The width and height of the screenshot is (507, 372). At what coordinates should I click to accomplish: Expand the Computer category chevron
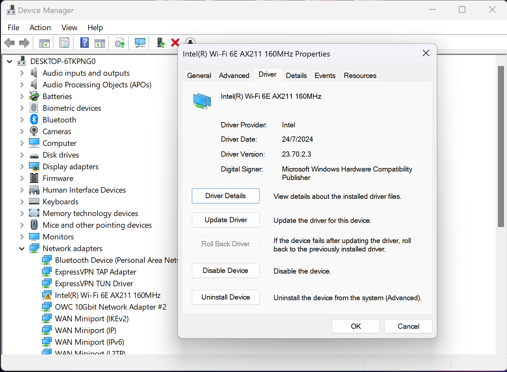22,143
